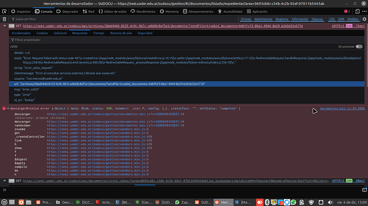Open vendors.min.js link for invoke
Screen dimensions: 368x206
click(98, 129)
